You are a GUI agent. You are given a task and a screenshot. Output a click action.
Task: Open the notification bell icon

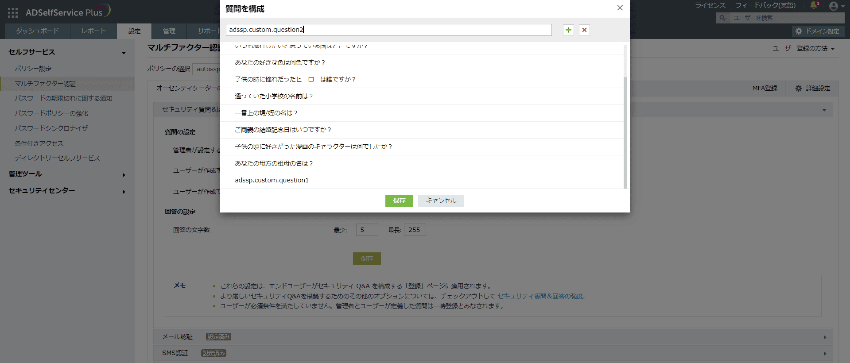pos(814,5)
